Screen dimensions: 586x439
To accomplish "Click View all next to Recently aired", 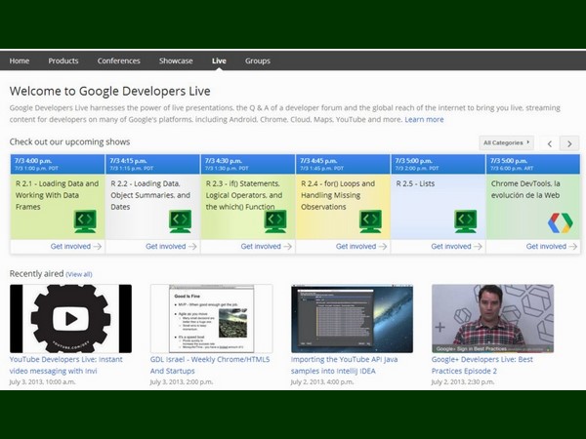I will (x=79, y=274).
